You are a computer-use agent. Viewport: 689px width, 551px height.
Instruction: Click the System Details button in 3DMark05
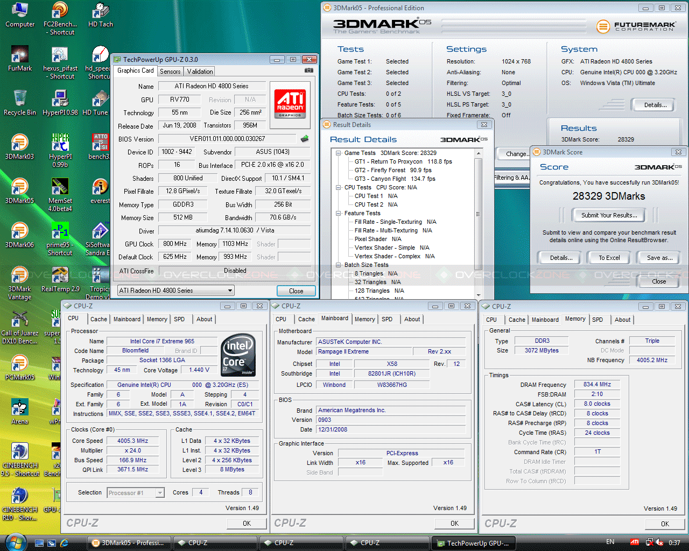pyautogui.click(x=655, y=105)
